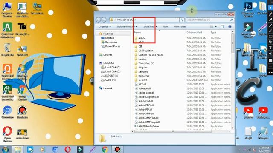Open EXPORT (E:) drive

(111, 76)
